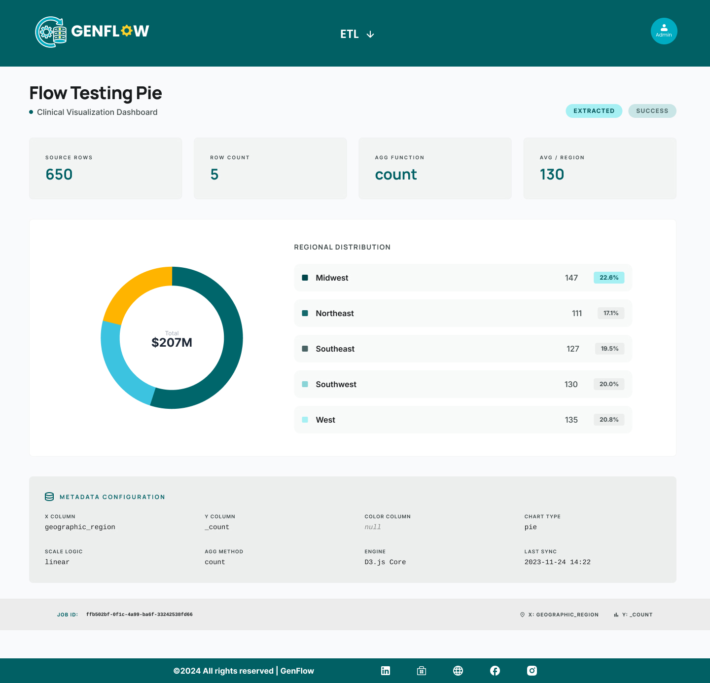Click the 20.0% badge for Southwest
Image resolution: width=710 pixels, height=683 pixels.
pyautogui.click(x=609, y=384)
